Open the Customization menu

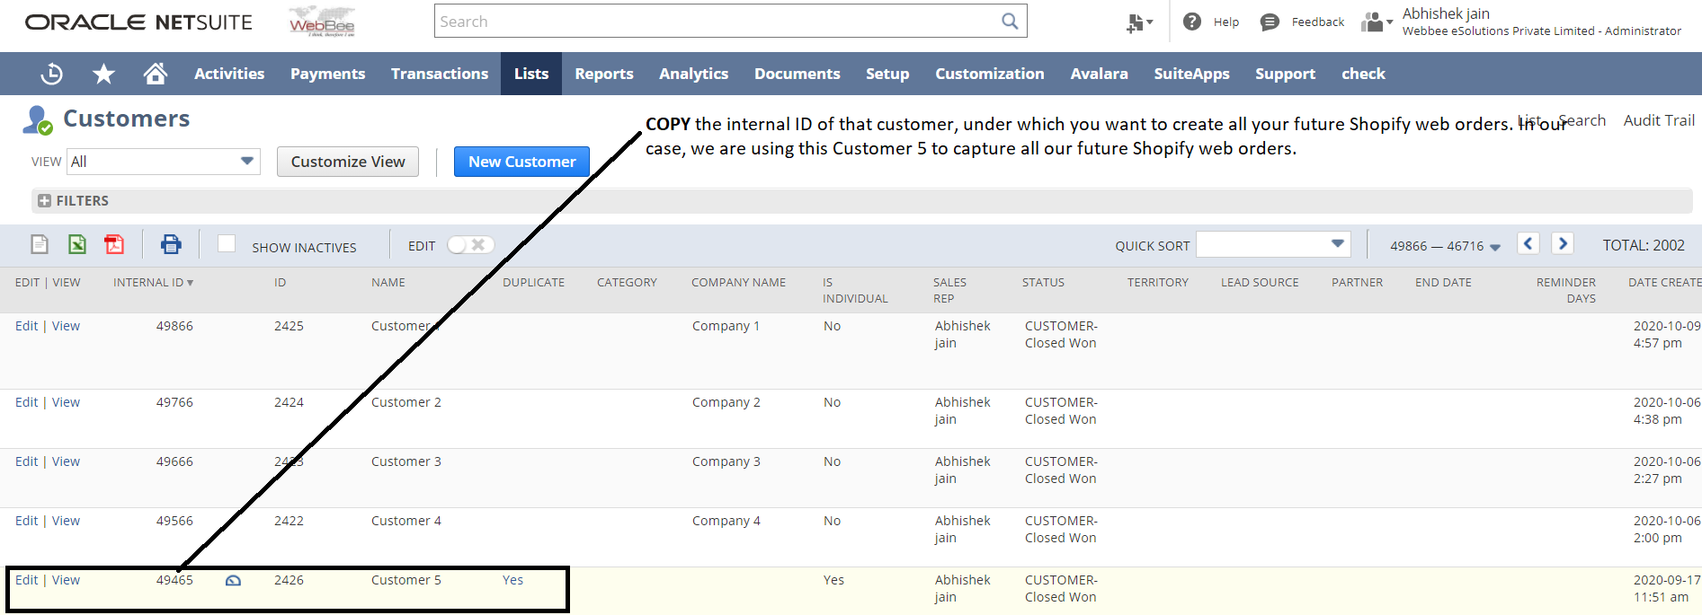coord(989,74)
